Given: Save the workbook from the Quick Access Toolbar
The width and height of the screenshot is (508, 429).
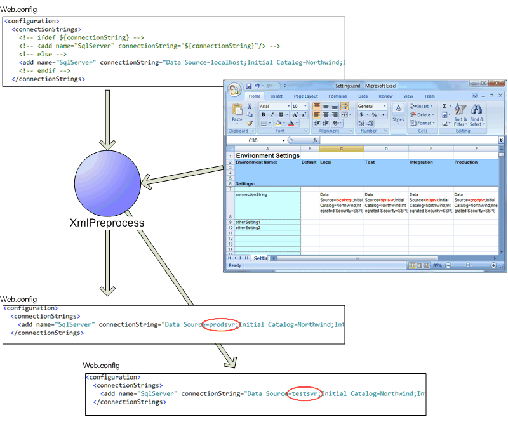Looking at the screenshot, I should click(248, 86).
